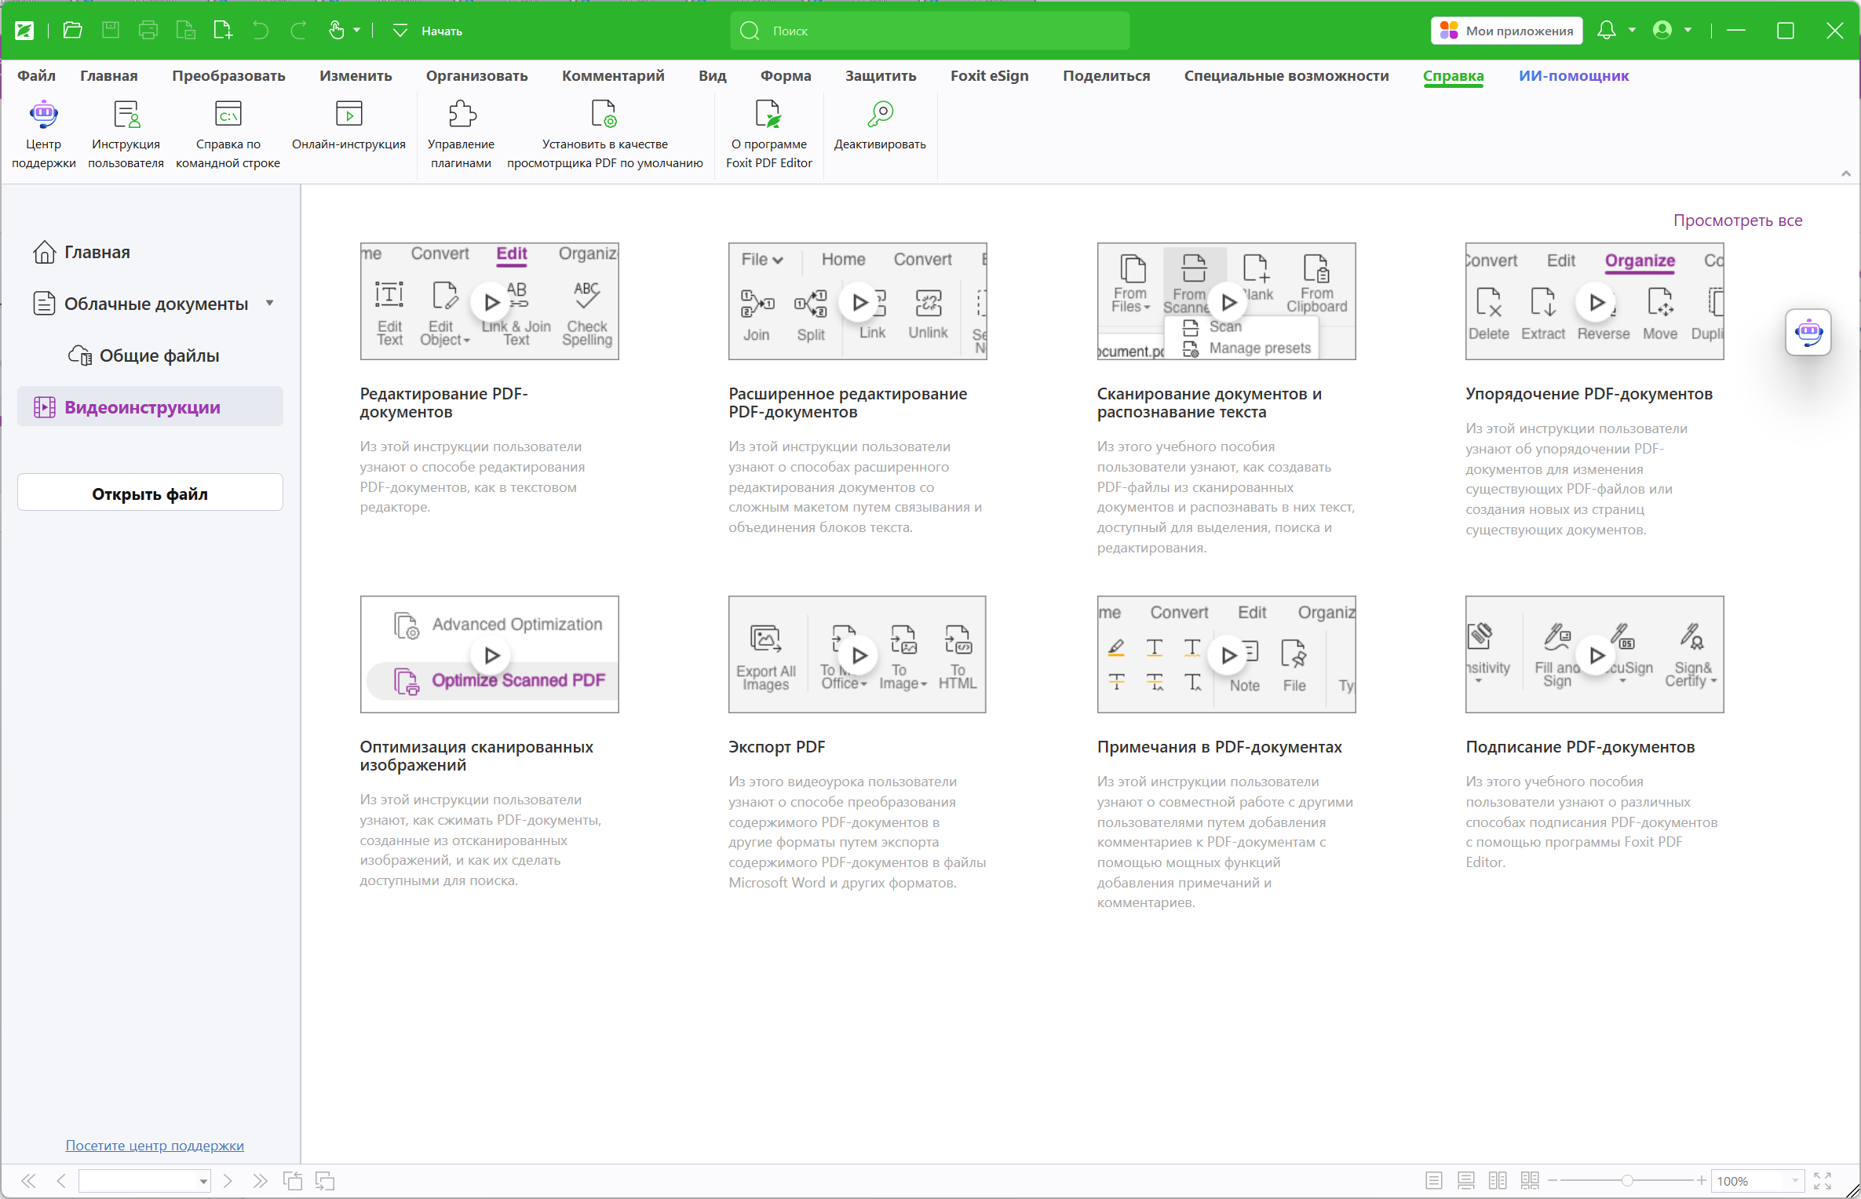Open the Protect (Защитить) ribbon tab
1861x1199 pixels.
pos(880,76)
